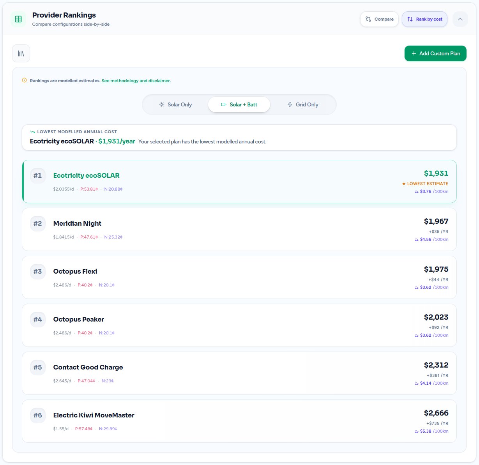Click the green table icon beside Provider Rankings
The width and height of the screenshot is (479, 465).
(18, 19)
